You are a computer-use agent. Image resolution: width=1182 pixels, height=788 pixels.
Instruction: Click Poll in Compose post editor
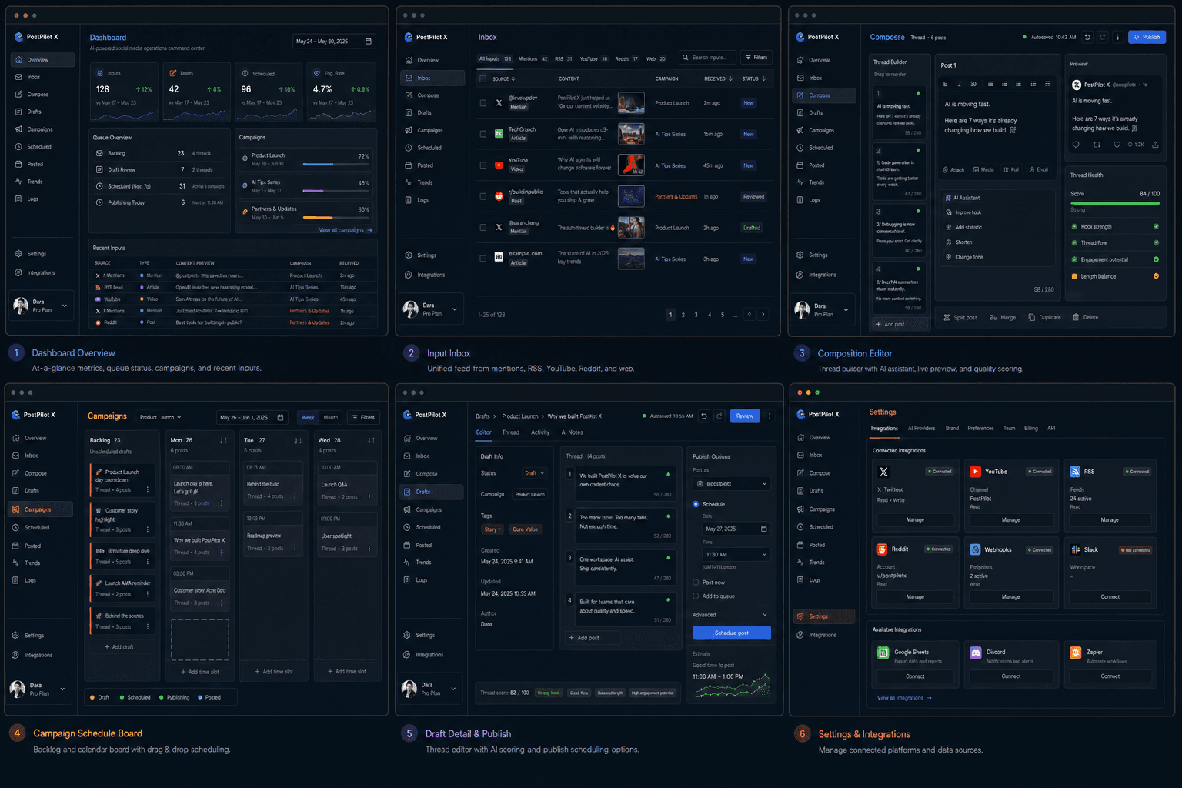(1010, 169)
